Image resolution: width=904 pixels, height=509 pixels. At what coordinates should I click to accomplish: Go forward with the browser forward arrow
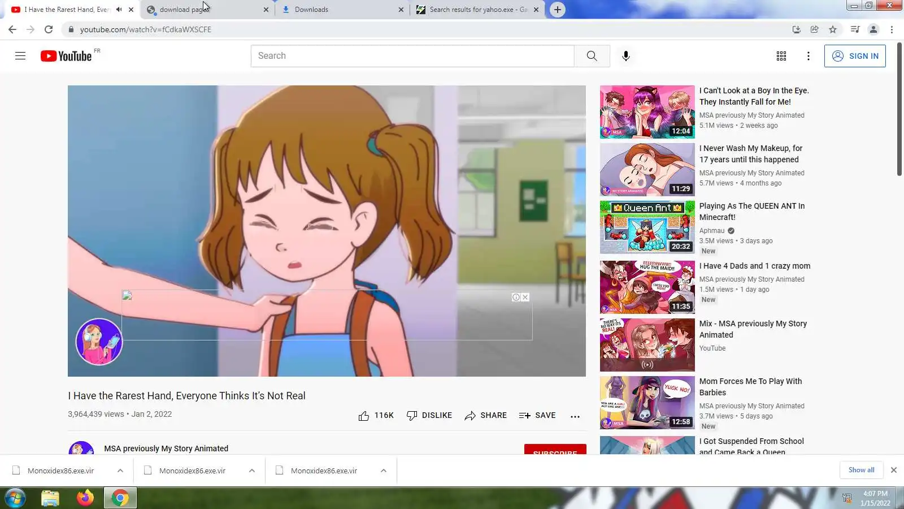(x=31, y=29)
